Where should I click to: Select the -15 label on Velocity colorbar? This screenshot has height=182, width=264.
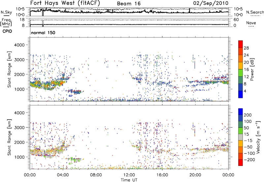click(x=248, y=140)
